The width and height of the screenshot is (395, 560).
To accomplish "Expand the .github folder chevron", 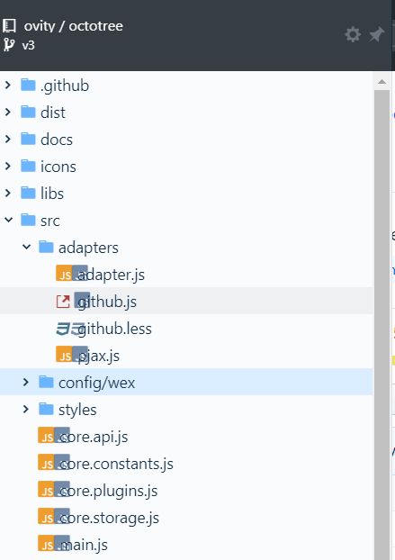I will [x=8, y=85].
